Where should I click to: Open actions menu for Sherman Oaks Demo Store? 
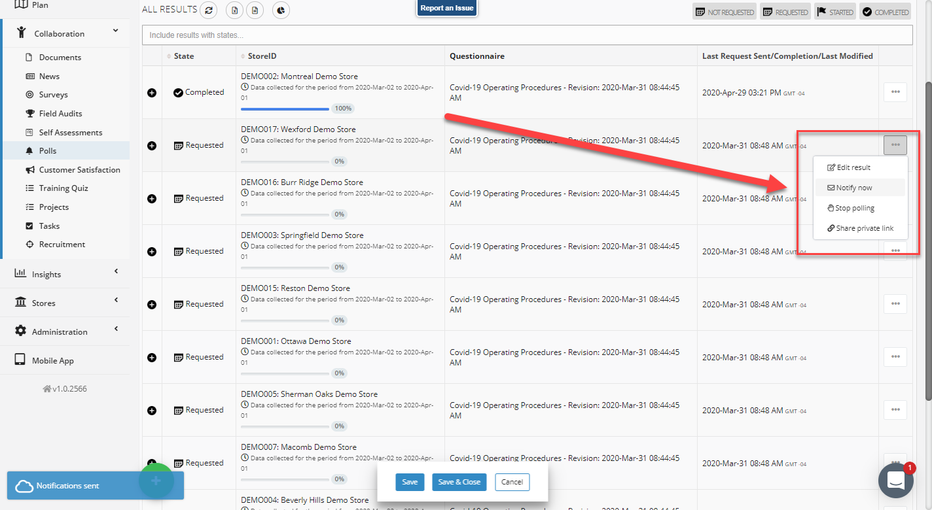click(895, 410)
